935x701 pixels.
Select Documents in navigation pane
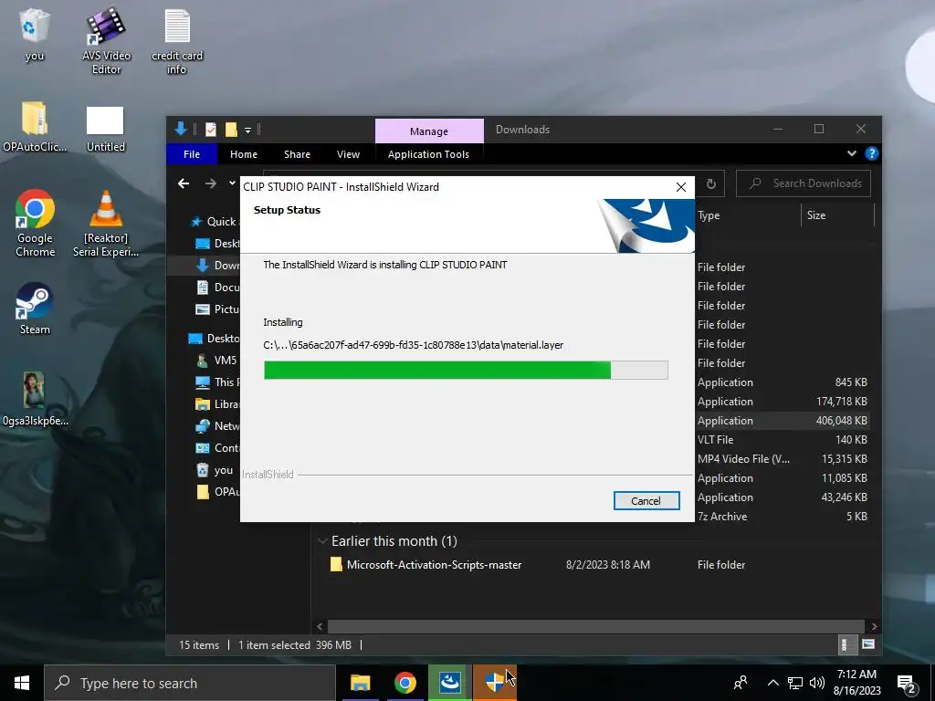pyautogui.click(x=217, y=288)
